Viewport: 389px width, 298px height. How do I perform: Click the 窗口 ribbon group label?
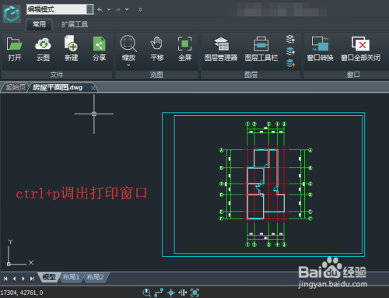point(353,75)
